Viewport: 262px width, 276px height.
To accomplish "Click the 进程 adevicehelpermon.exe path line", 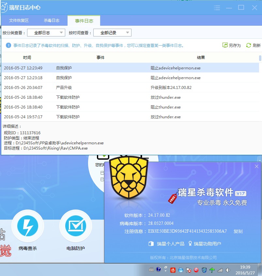I will pyautogui.click(x=54, y=143).
